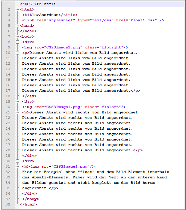This screenshot has width=186, height=210.
Task: Click "CSS3Image1.png" src value on line 9
Action: coord(63,47)
